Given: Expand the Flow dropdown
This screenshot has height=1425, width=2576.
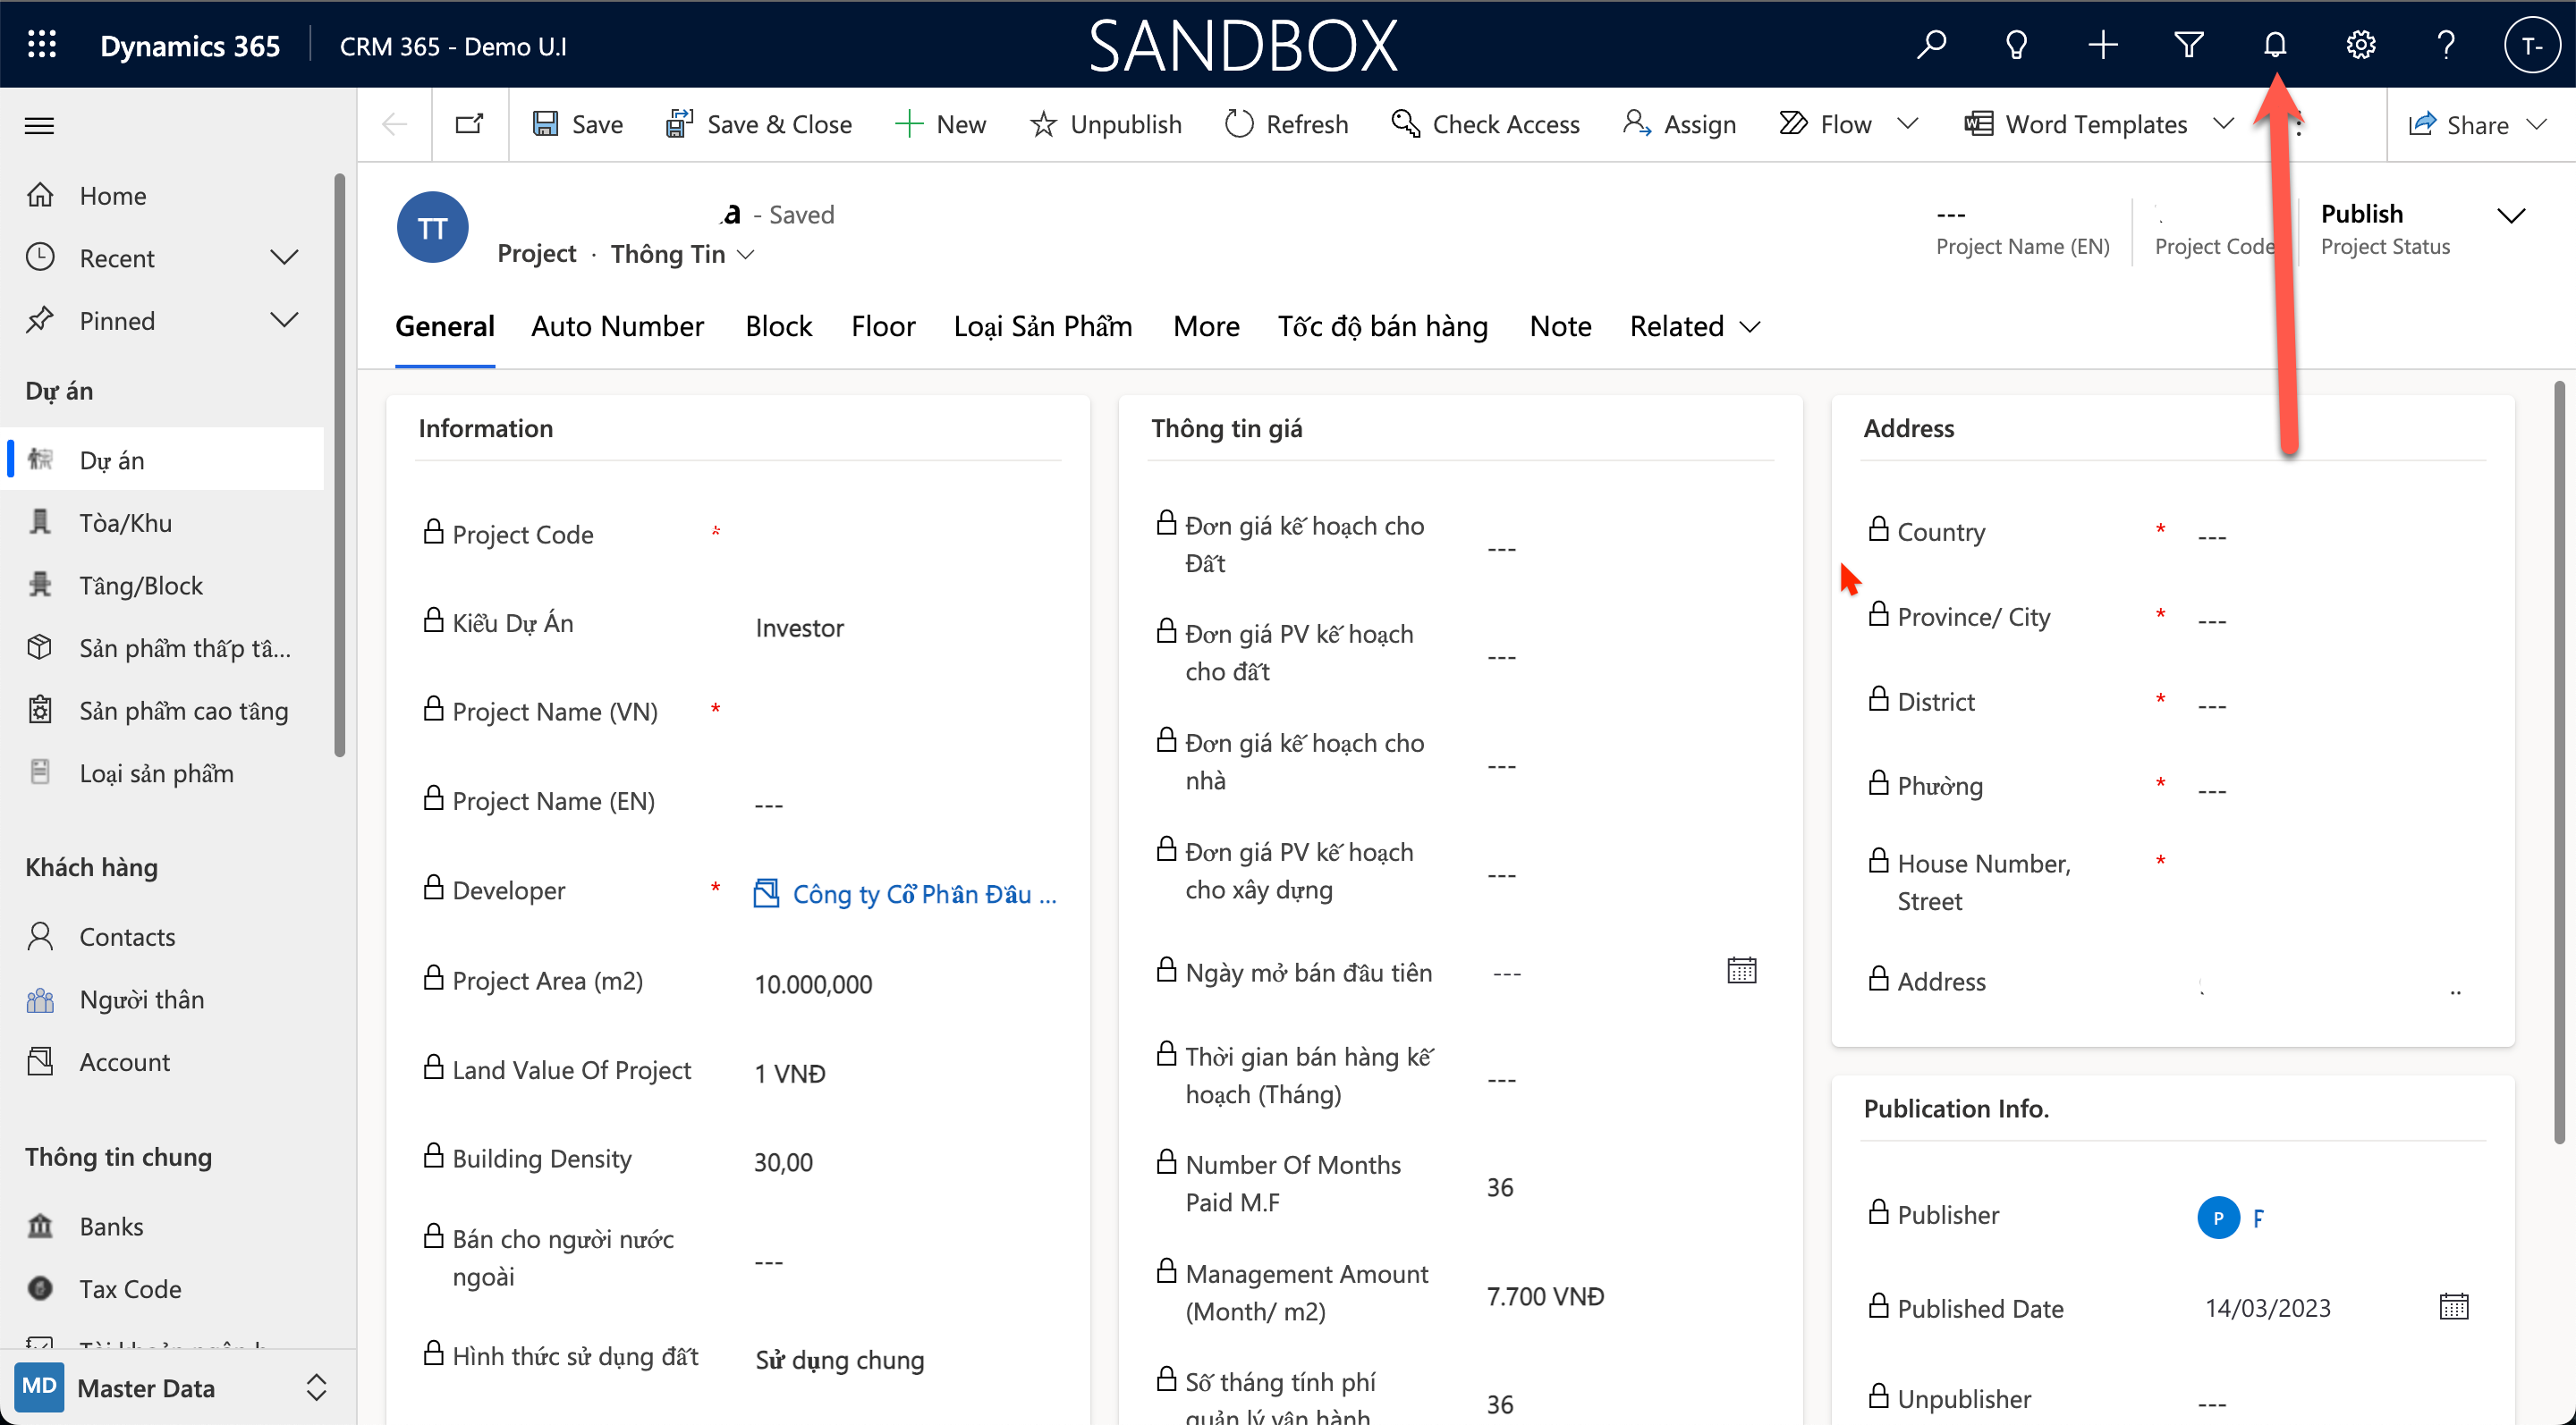Looking at the screenshot, I should (x=1907, y=124).
